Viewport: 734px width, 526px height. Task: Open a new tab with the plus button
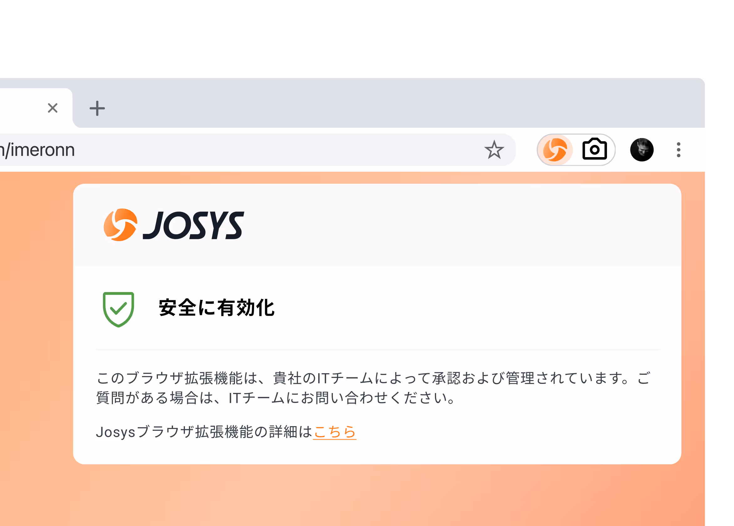[x=97, y=108]
